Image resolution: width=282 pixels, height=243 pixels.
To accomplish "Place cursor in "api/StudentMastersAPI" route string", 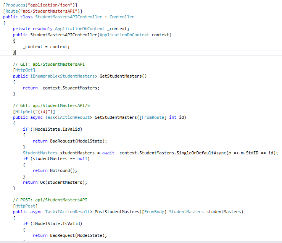I will [49, 11].
